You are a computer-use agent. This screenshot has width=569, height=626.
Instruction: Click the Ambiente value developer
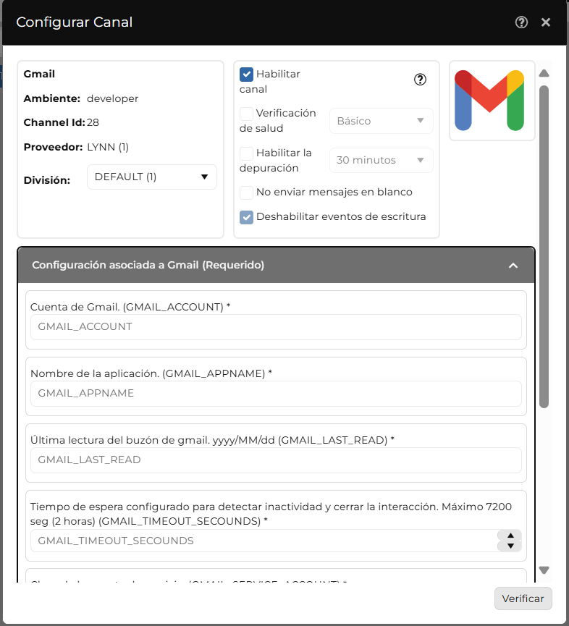point(113,98)
